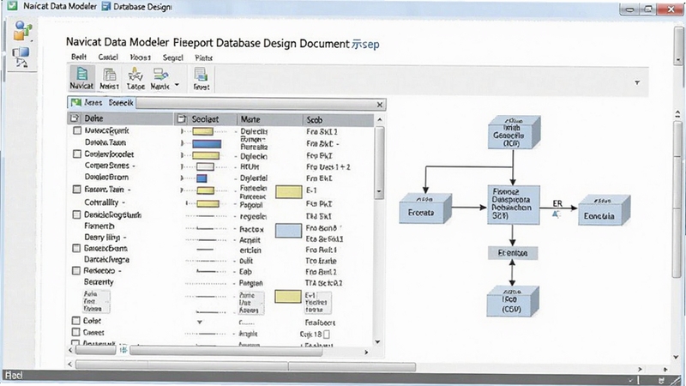The image size is (686, 386).
Task: Tick the GaroecFcem checkbox
Action: (76, 248)
